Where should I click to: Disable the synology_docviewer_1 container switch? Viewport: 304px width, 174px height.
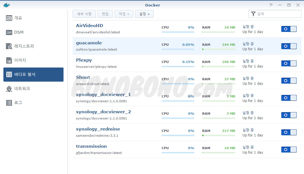289,98
